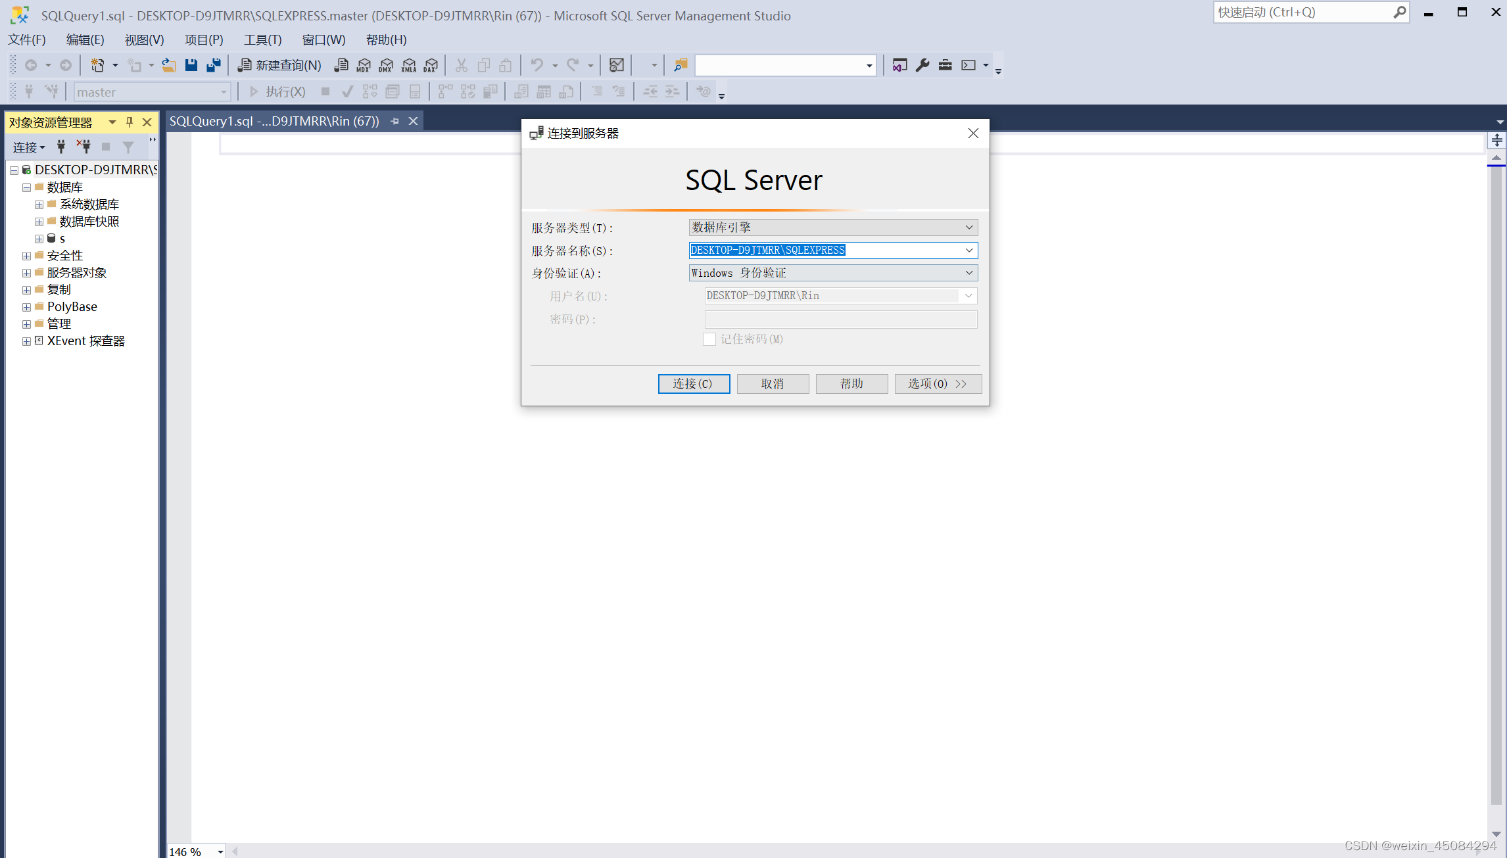Open a new query with 新建查询

coord(279,65)
